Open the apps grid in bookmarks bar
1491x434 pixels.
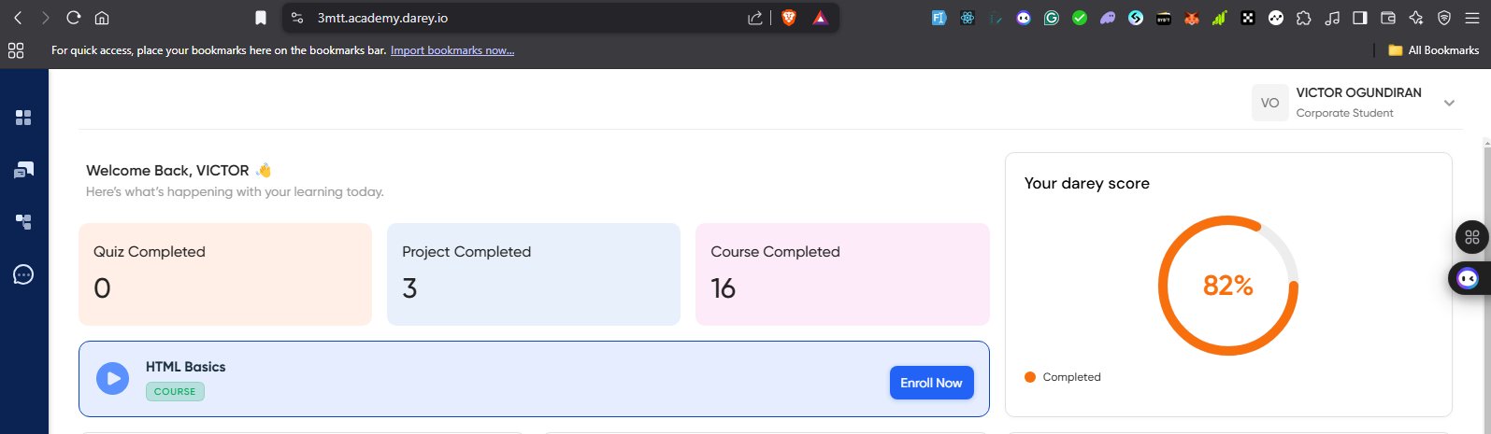[x=16, y=50]
